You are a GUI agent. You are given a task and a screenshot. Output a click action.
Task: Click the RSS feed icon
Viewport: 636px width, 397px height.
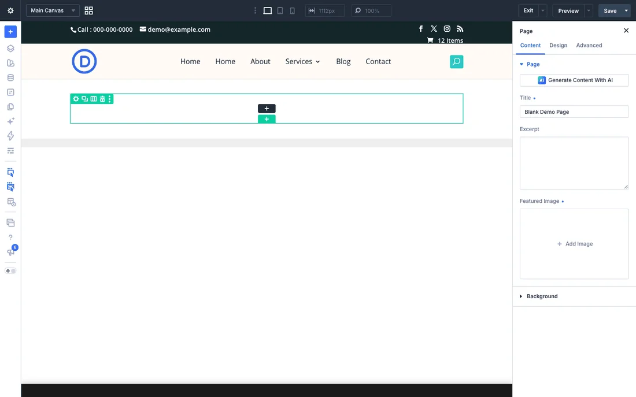point(460,29)
